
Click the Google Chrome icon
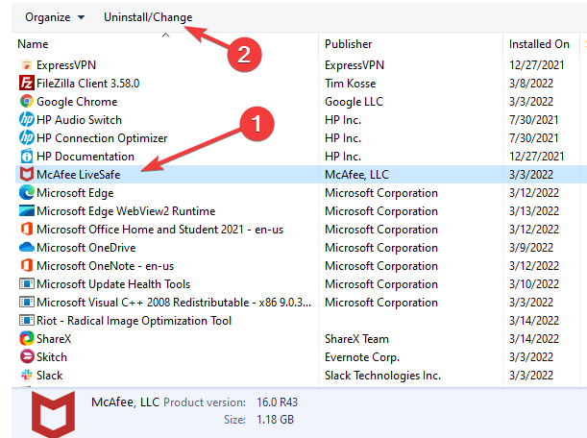click(27, 102)
